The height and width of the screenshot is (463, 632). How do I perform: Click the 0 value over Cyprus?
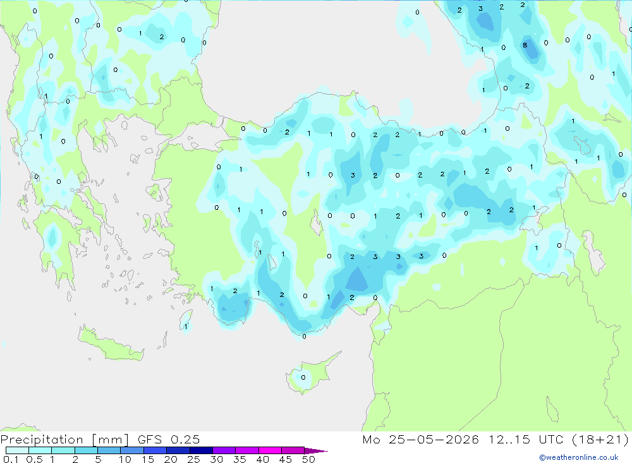[x=303, y=378]
